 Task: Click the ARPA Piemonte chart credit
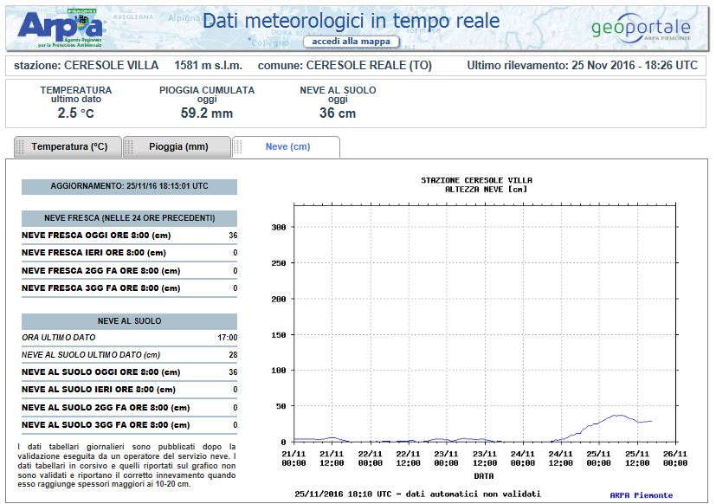[642, 494]
